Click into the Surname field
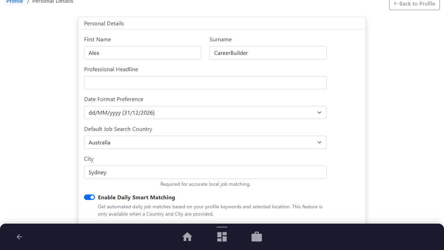Screen dimensions: 444x250 coord(268,53)
